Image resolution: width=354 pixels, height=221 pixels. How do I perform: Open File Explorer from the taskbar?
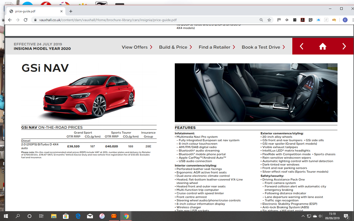54,216
